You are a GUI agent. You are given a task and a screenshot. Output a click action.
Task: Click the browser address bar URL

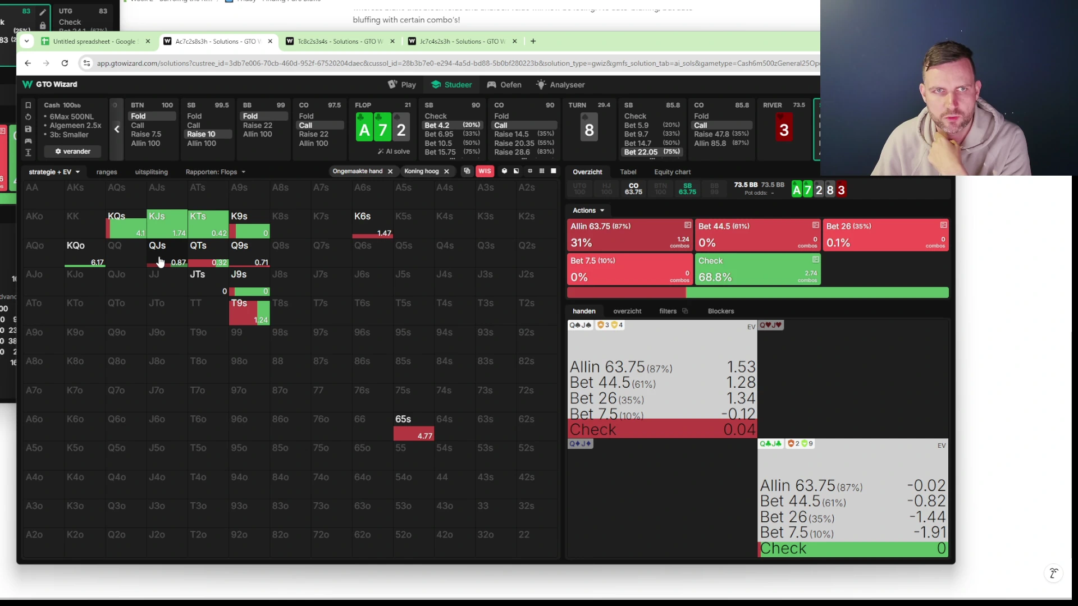point(458,63)
